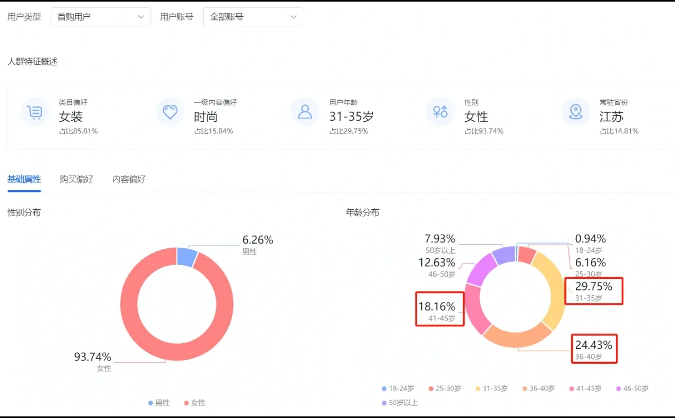Toggle the 50岁以上 legend entry
The height and width of the screenshot is (418, 675).
pyautogui.click(x=401, y=403)
